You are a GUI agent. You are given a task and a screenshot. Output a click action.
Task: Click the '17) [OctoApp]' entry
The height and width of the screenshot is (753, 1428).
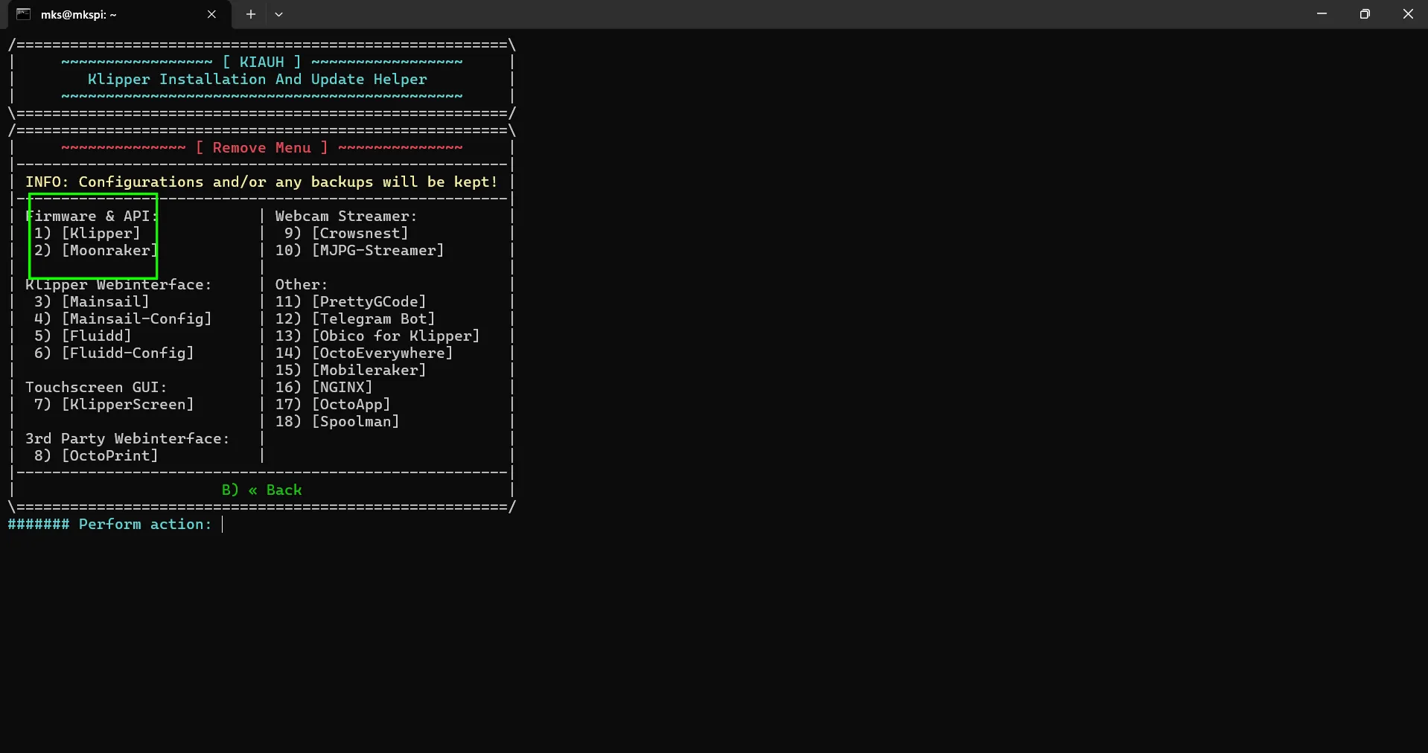pyautogui.click(x=333, y=405)
